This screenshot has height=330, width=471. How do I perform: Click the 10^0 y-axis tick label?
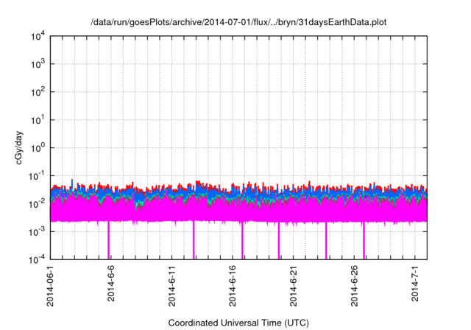[38, 148]
